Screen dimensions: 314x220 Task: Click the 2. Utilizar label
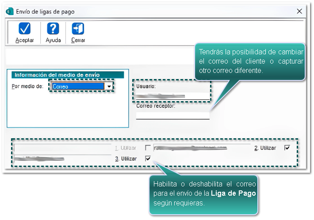pos(265,148)
